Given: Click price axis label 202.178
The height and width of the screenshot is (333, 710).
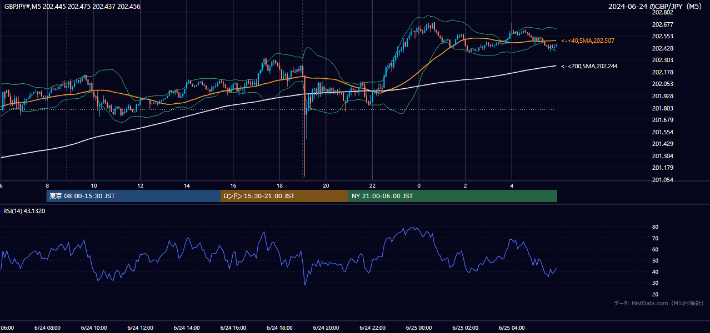Looking at the screenshot, I should [x=662, y=72].
